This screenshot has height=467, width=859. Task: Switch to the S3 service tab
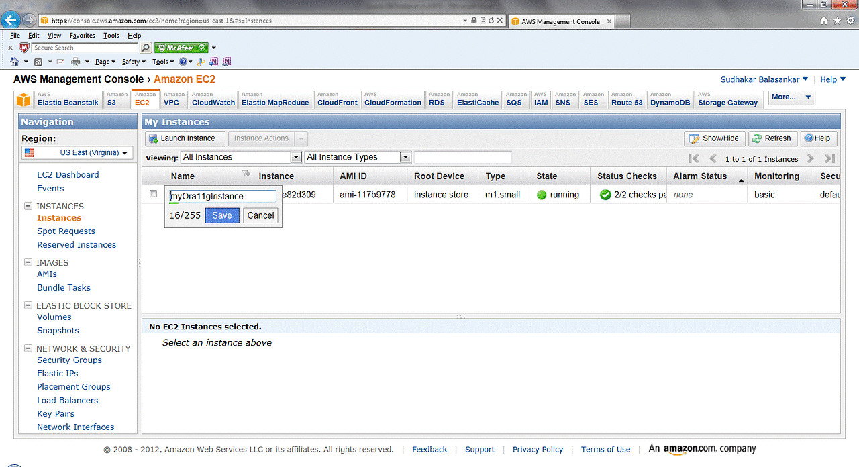(117, 99)
